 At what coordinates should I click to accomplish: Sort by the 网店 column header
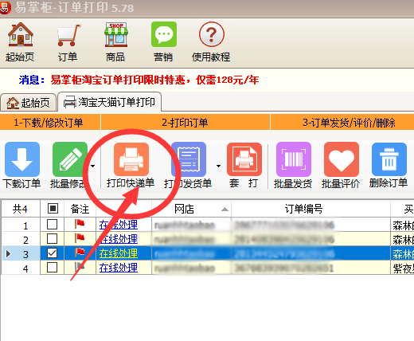click(x=191, y=209)
